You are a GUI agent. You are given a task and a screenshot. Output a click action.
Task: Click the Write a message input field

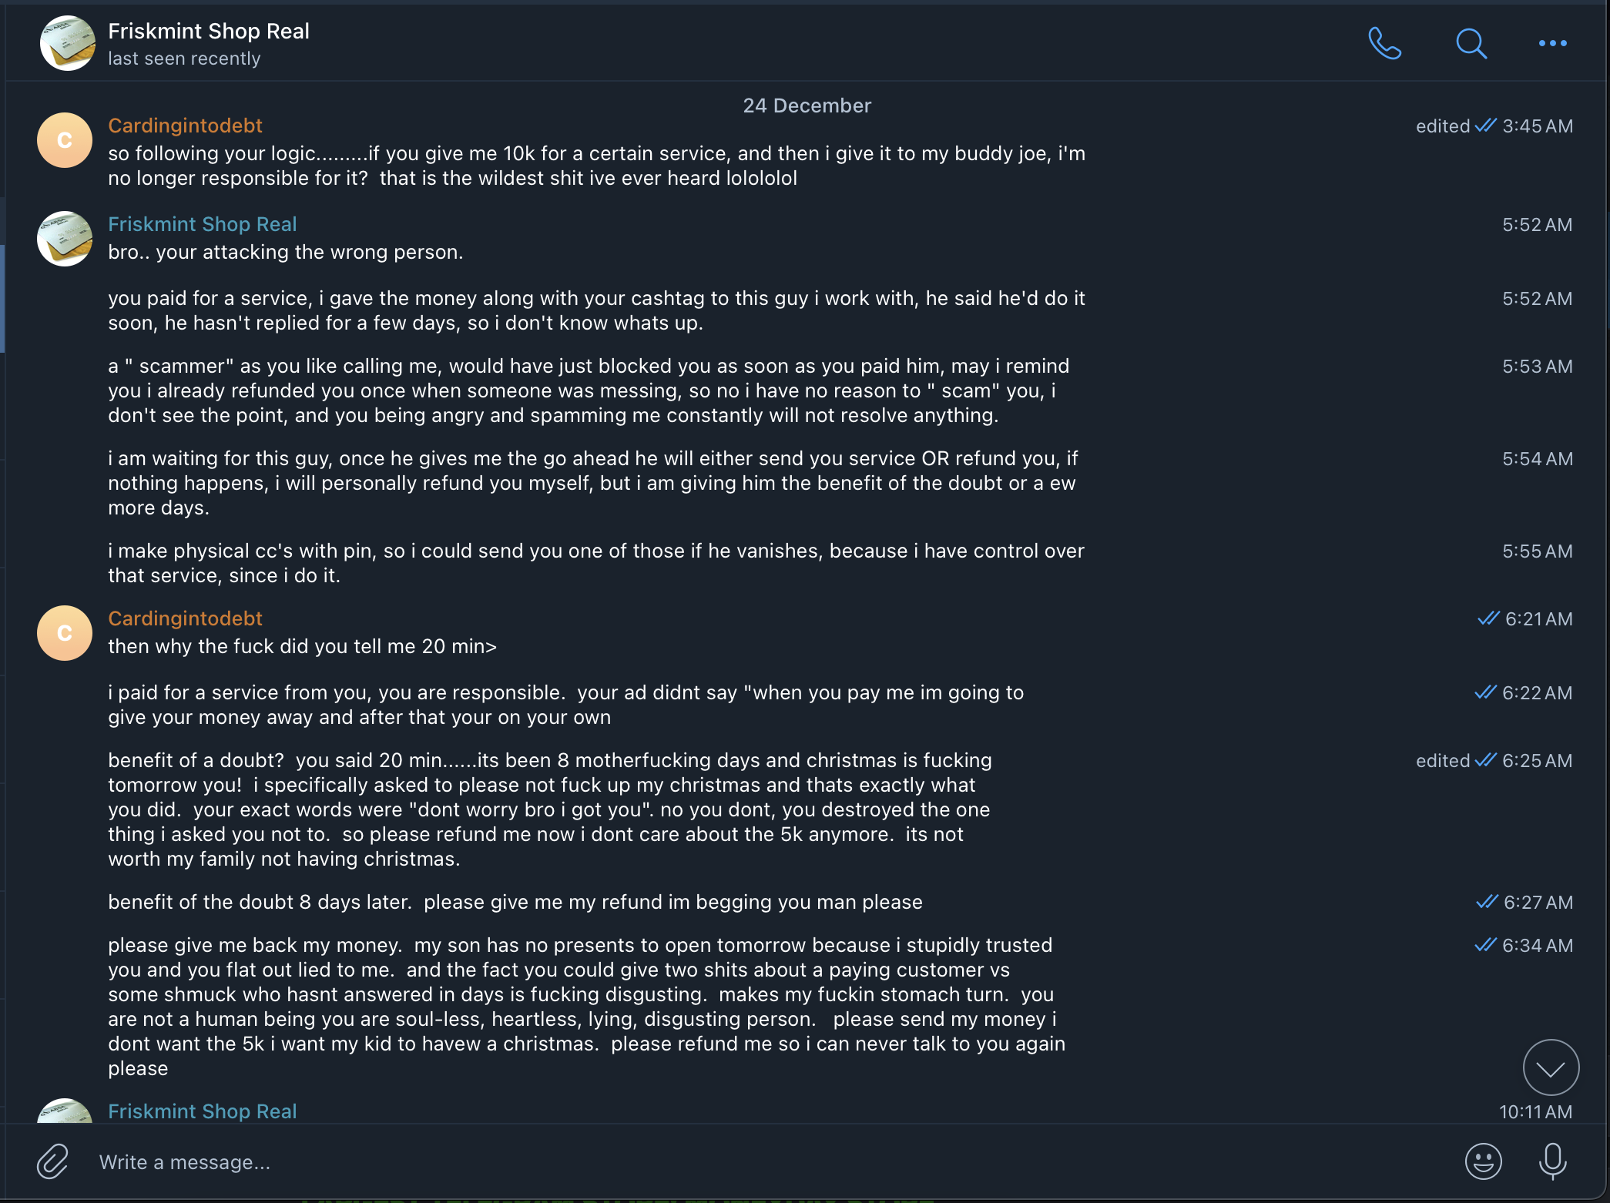(x=693, y=1161)
